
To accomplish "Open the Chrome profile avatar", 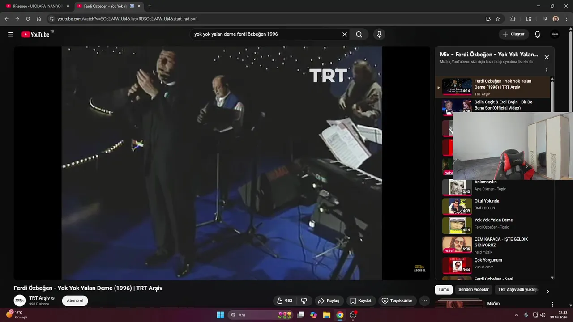I will tap(556, 19).
